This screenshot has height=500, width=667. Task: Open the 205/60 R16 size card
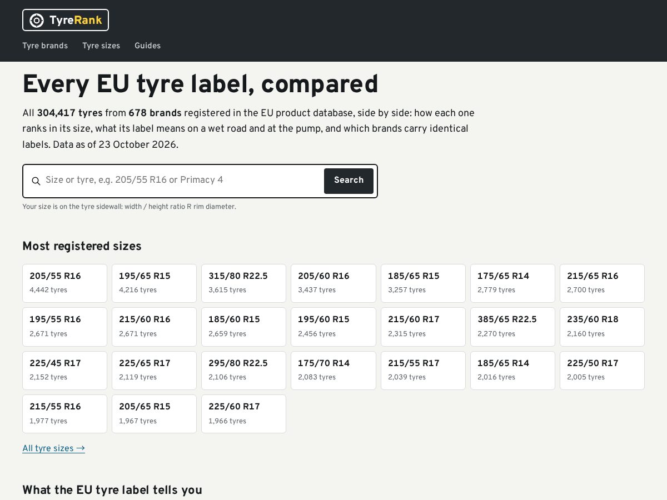(x=333, y=283)
